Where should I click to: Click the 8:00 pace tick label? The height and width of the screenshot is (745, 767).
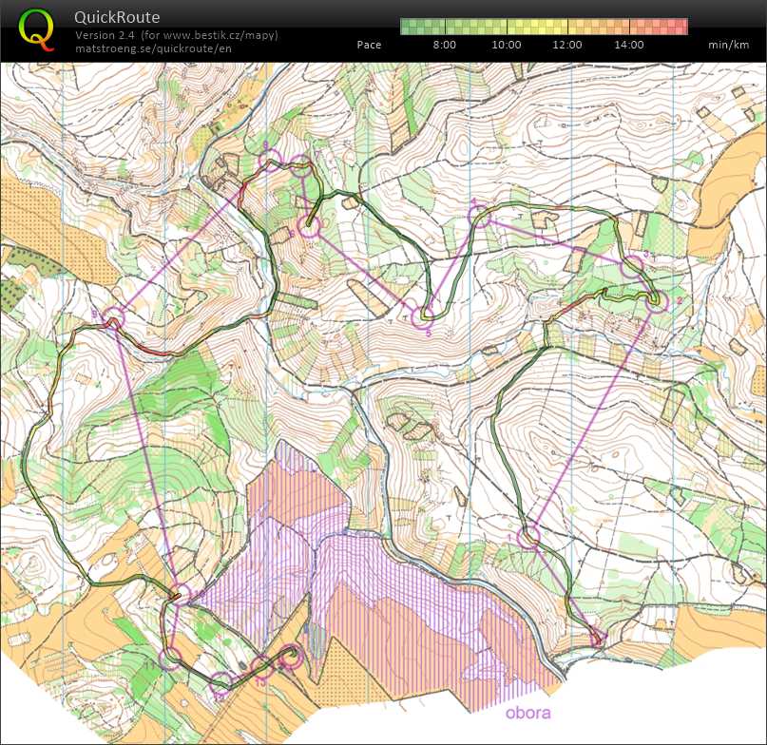point(444,45)
